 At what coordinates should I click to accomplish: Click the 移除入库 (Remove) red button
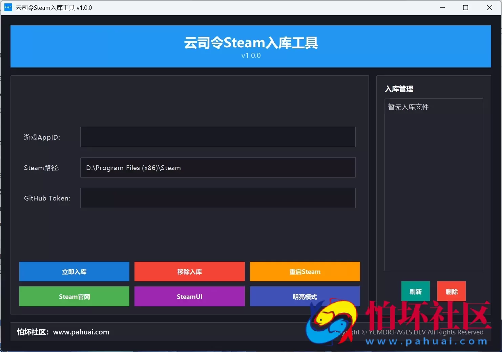click(189, 272)
